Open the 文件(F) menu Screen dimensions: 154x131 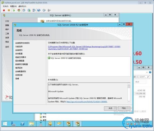pos(6,6)
